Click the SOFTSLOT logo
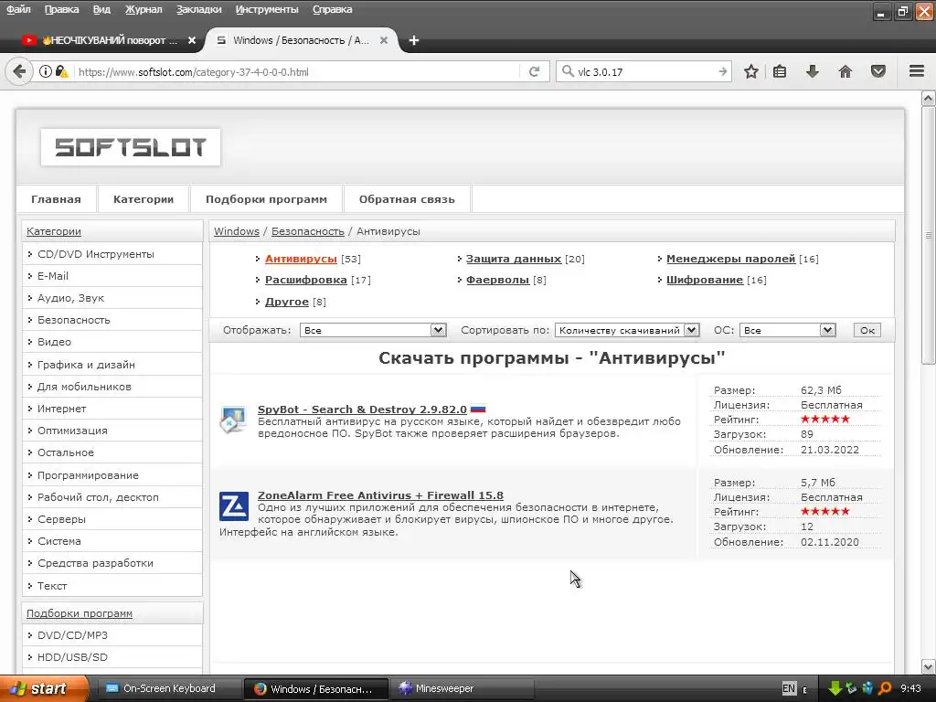 [x=131, y=147]
